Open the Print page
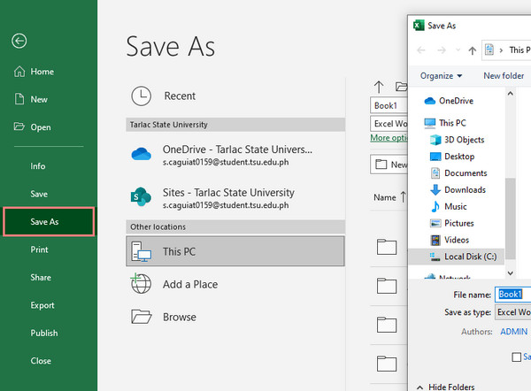Screen dimensions: 531x391 coord(39,249)
